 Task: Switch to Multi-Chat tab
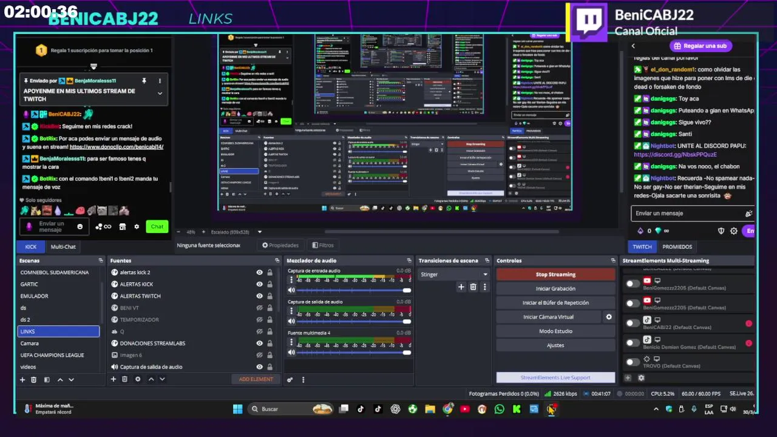(x=63, y=246)
